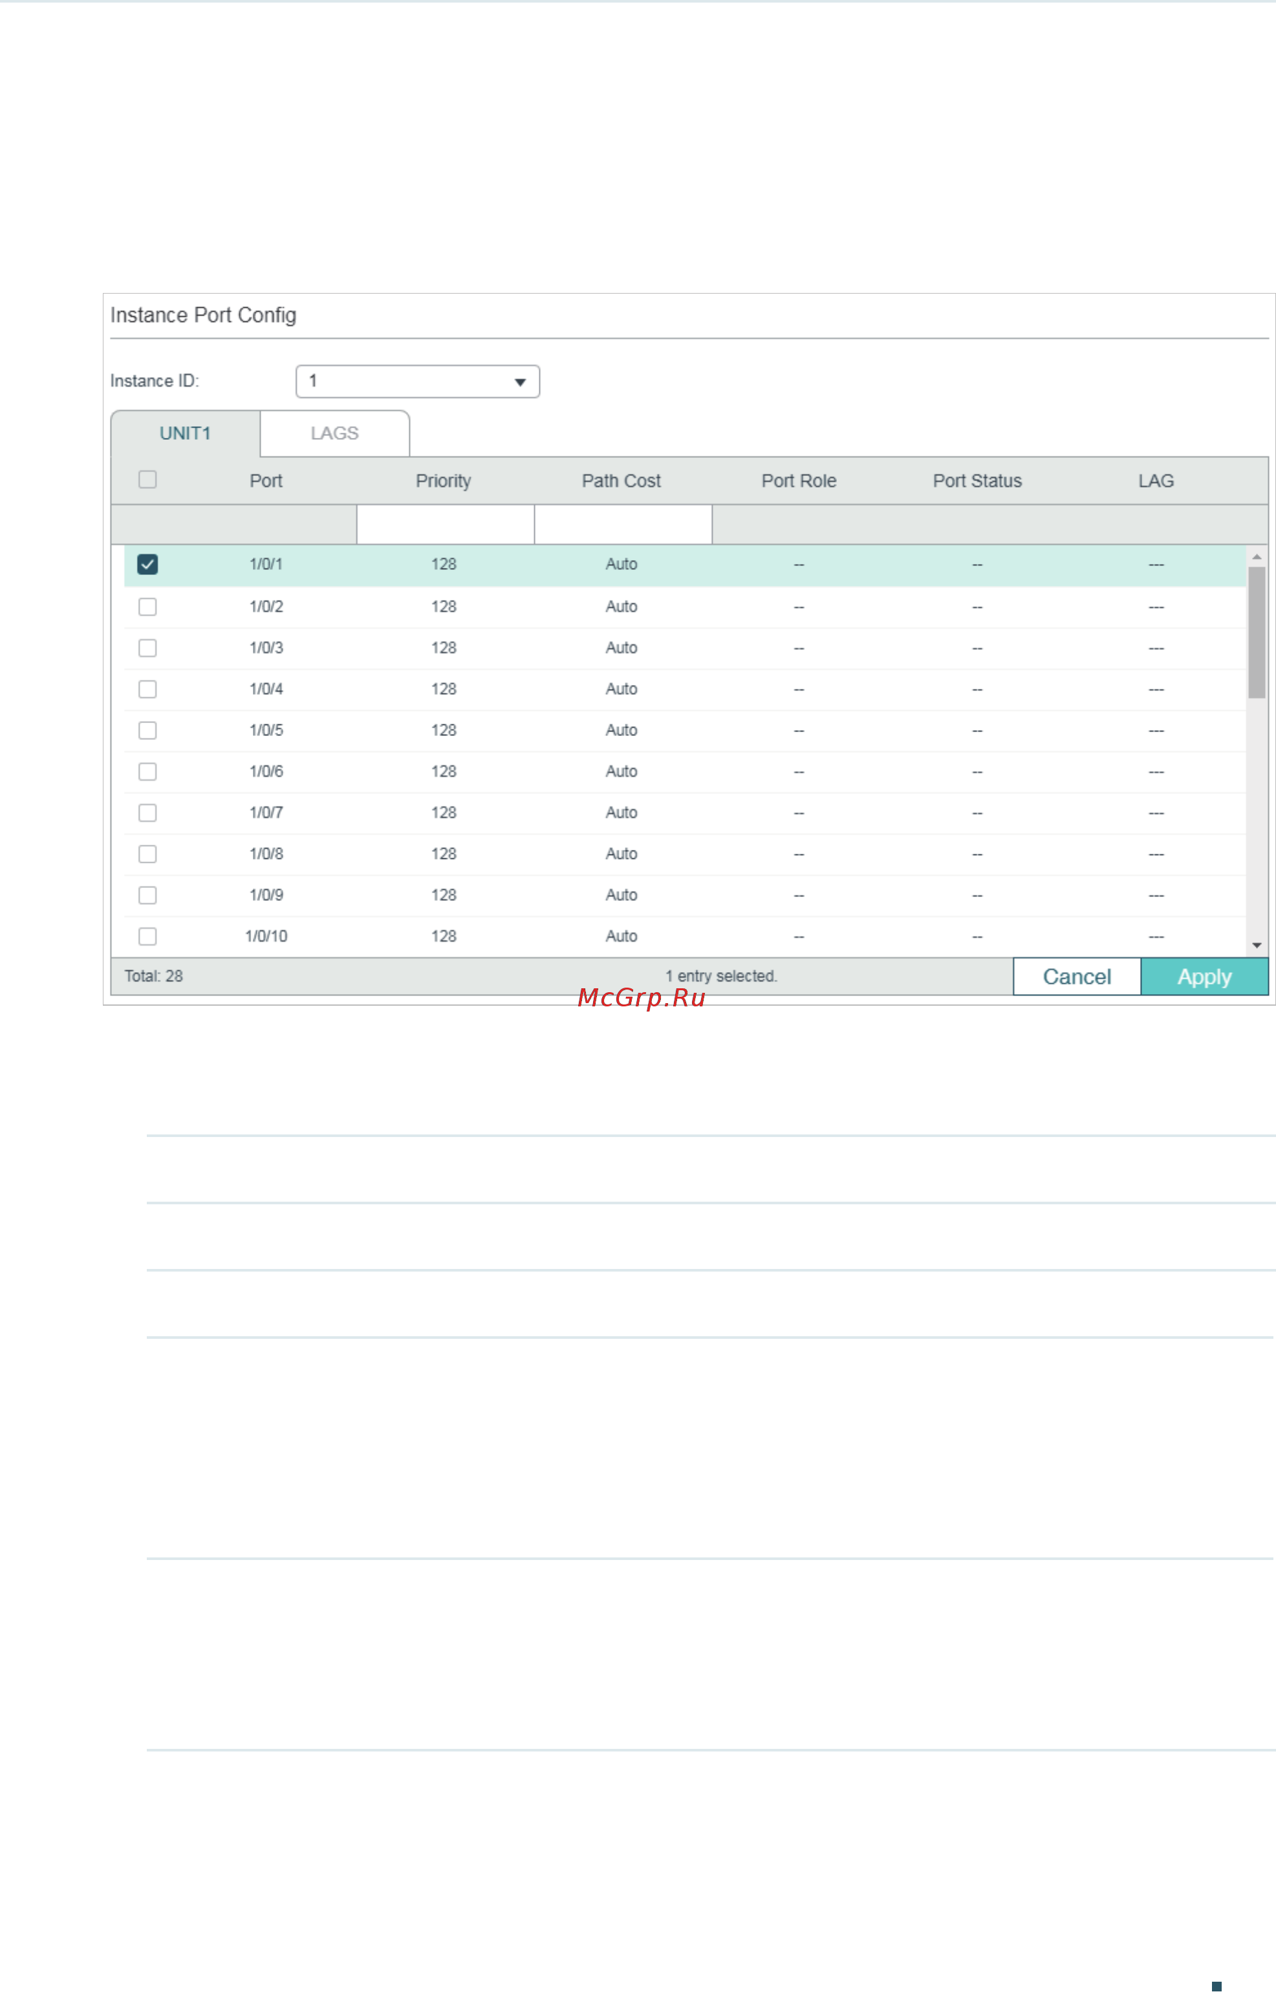
Task: Click the priority value 128 for port 1/0/1
Action: (x=443, y=564)
